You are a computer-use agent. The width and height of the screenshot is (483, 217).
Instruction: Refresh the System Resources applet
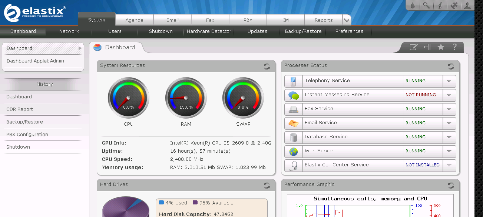[x=267, y=67]
